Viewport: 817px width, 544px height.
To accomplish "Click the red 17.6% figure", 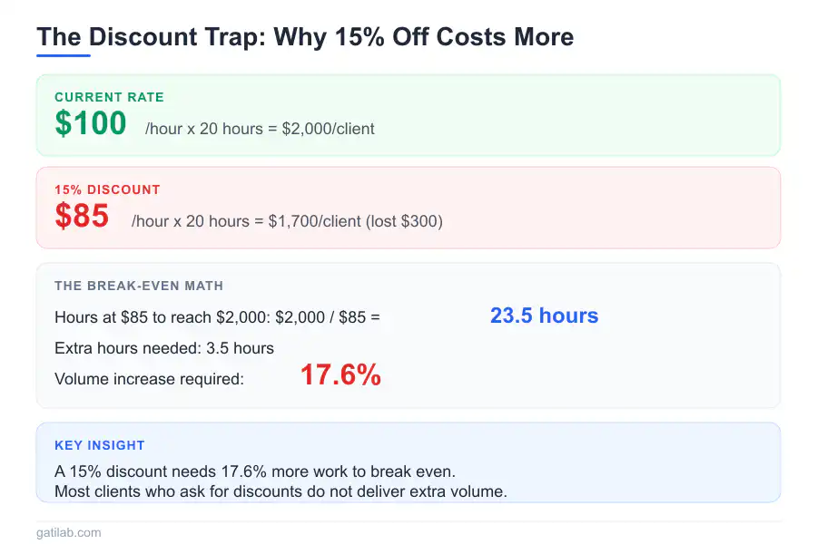I will pyautogui.click(x=340, y=375).
